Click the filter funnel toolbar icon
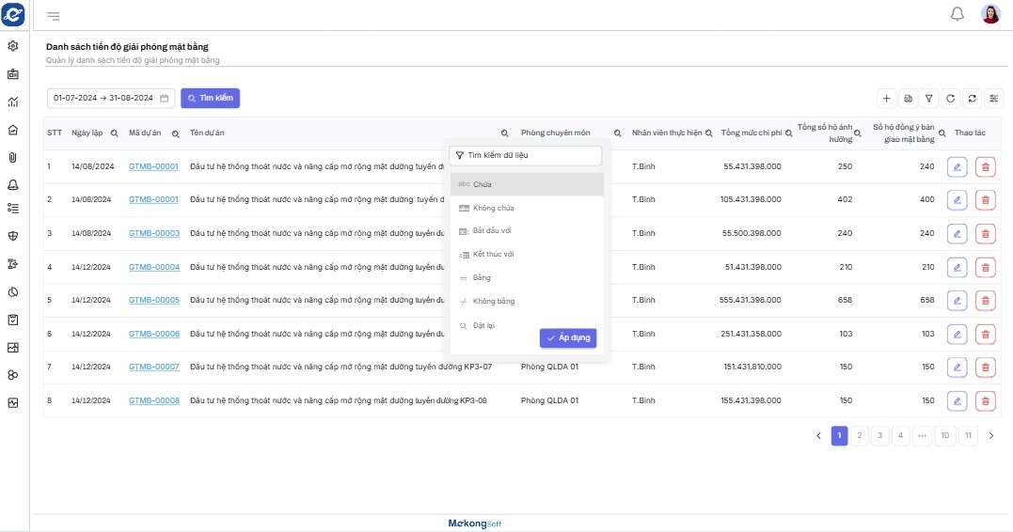Viewport: 1013px width, 532px height. tap(928, 98)
